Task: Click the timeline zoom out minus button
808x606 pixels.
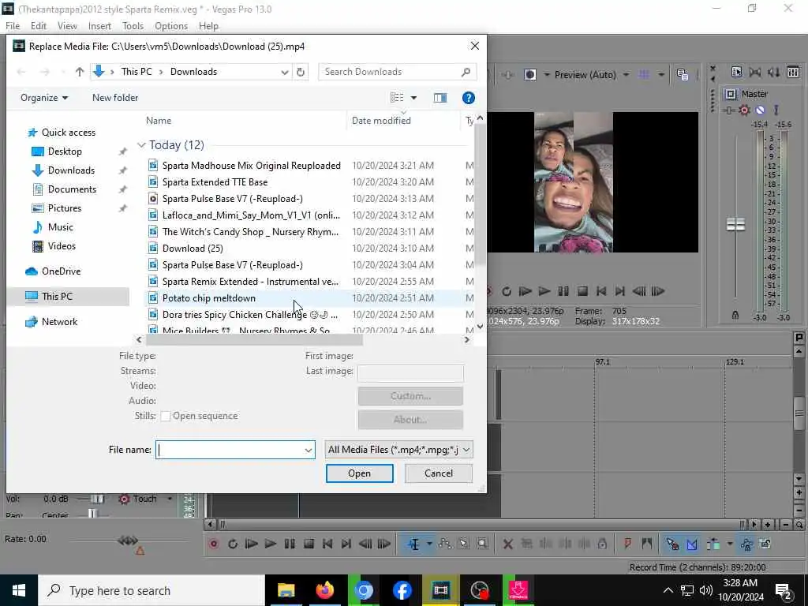Action: pyautogui.click(x=785, y=525)
